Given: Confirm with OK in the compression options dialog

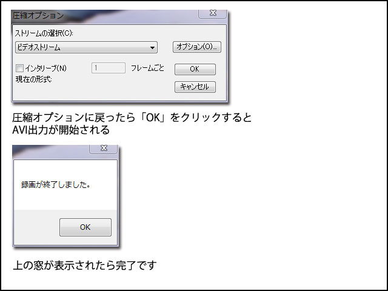Looking at the screenshot, I should point(195,69).
